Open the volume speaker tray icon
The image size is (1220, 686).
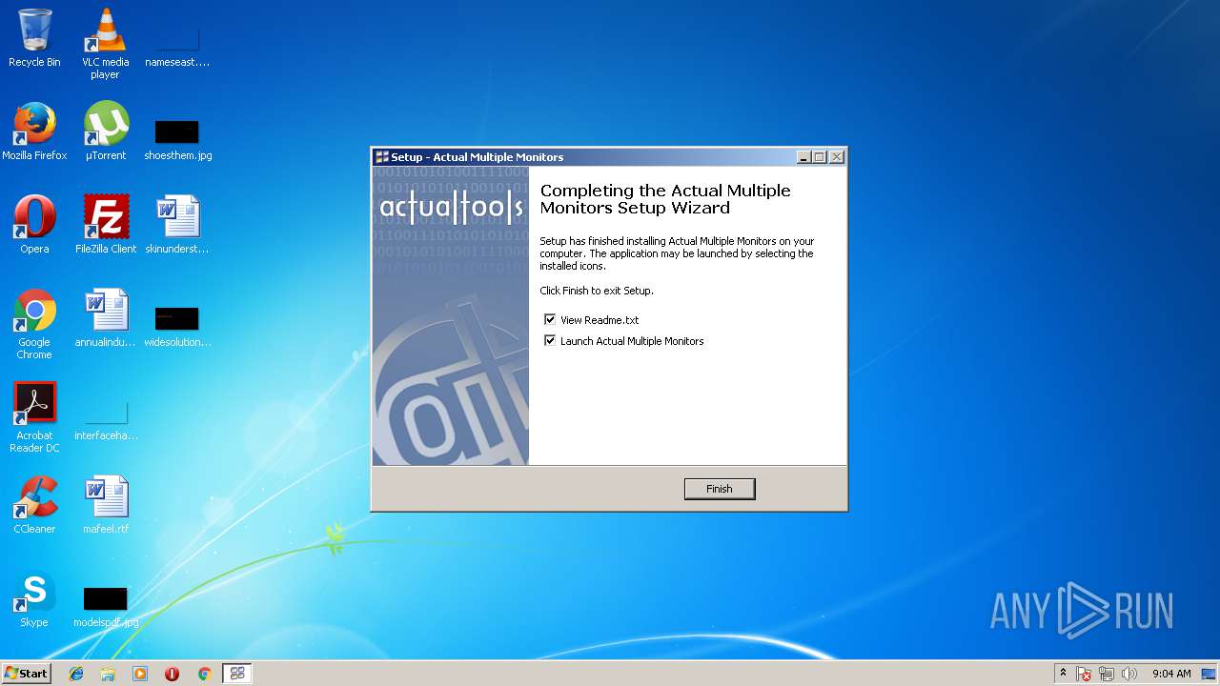point(1129,674)
